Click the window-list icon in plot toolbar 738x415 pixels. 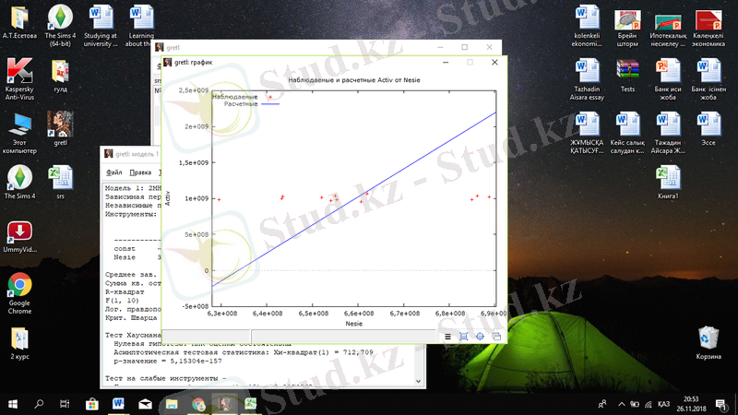click(496, 337)
